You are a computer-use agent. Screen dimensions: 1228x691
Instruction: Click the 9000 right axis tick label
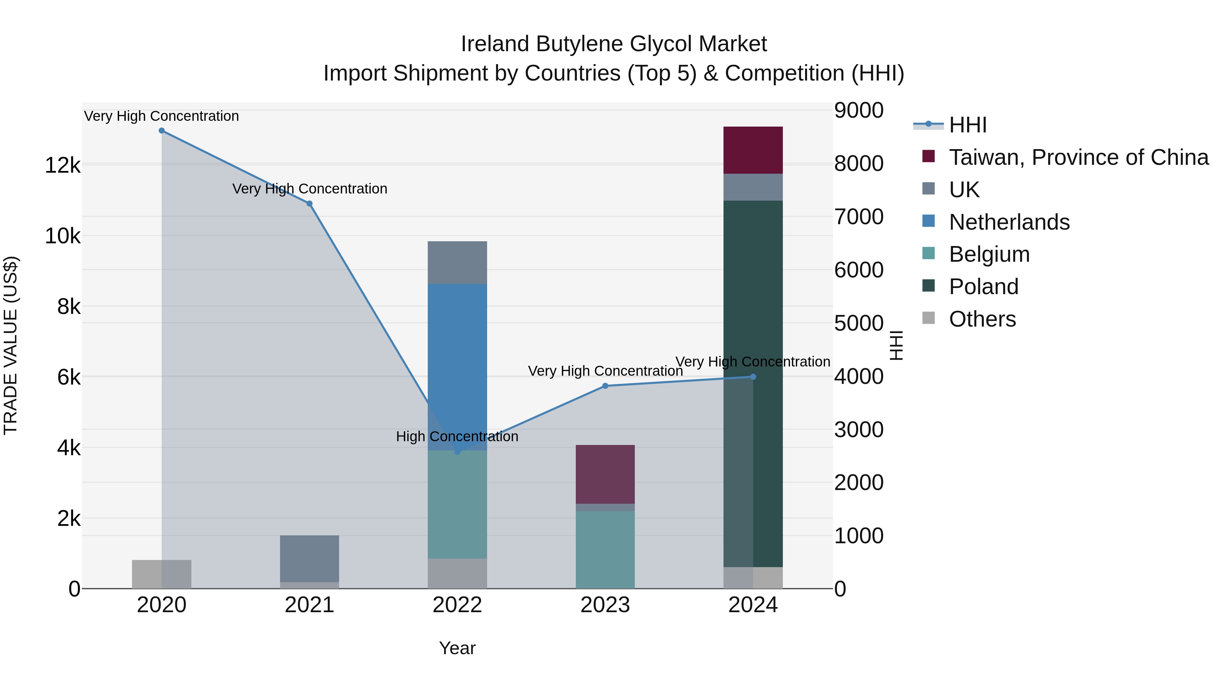[859, 110]
